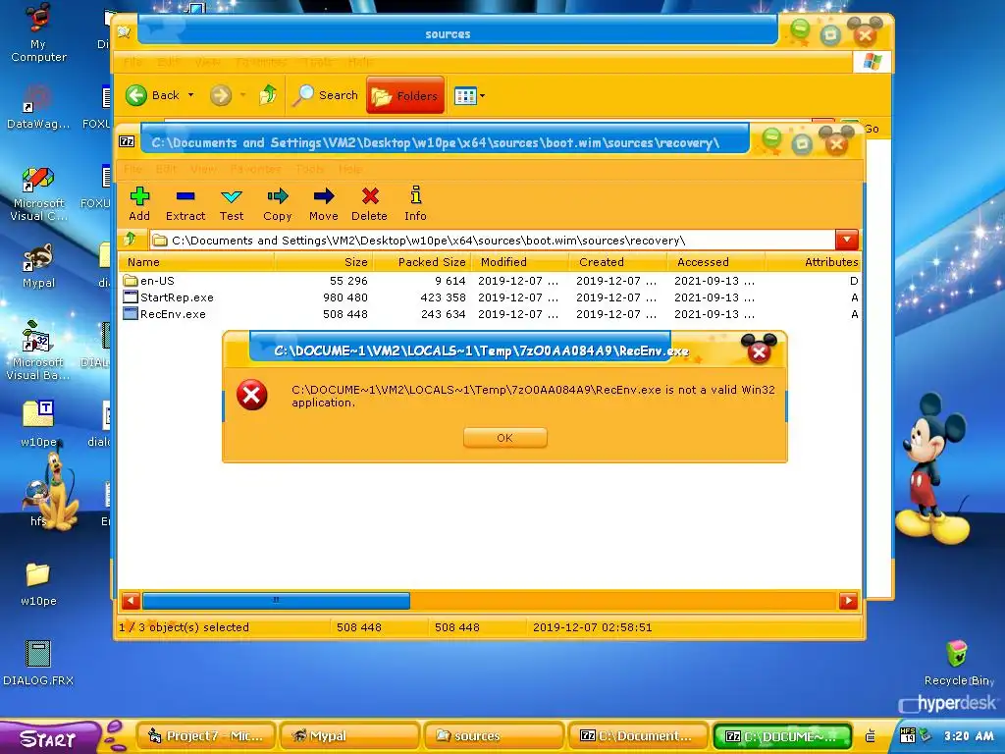Click the Test icon in 7-Zip
Viewport: 1005px width, 754px height.
pyautogui.click(x=232, y=204)
